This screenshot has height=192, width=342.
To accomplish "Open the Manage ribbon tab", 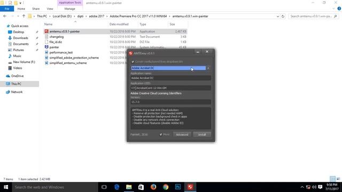I will pos(70,9).
